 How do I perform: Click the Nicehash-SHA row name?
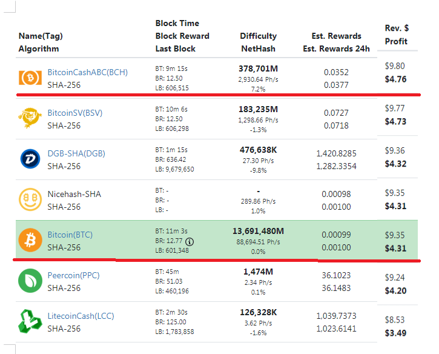74,194
